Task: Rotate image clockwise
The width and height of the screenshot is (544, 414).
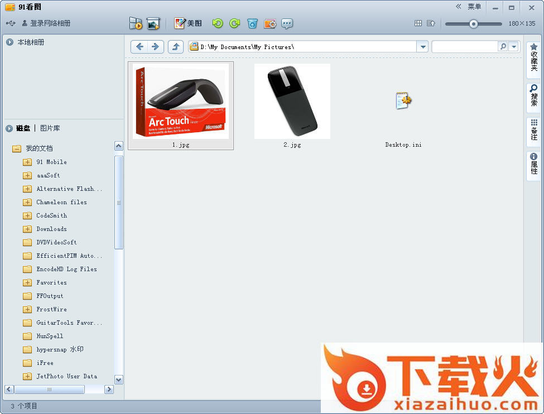Action: click(235, 23)
